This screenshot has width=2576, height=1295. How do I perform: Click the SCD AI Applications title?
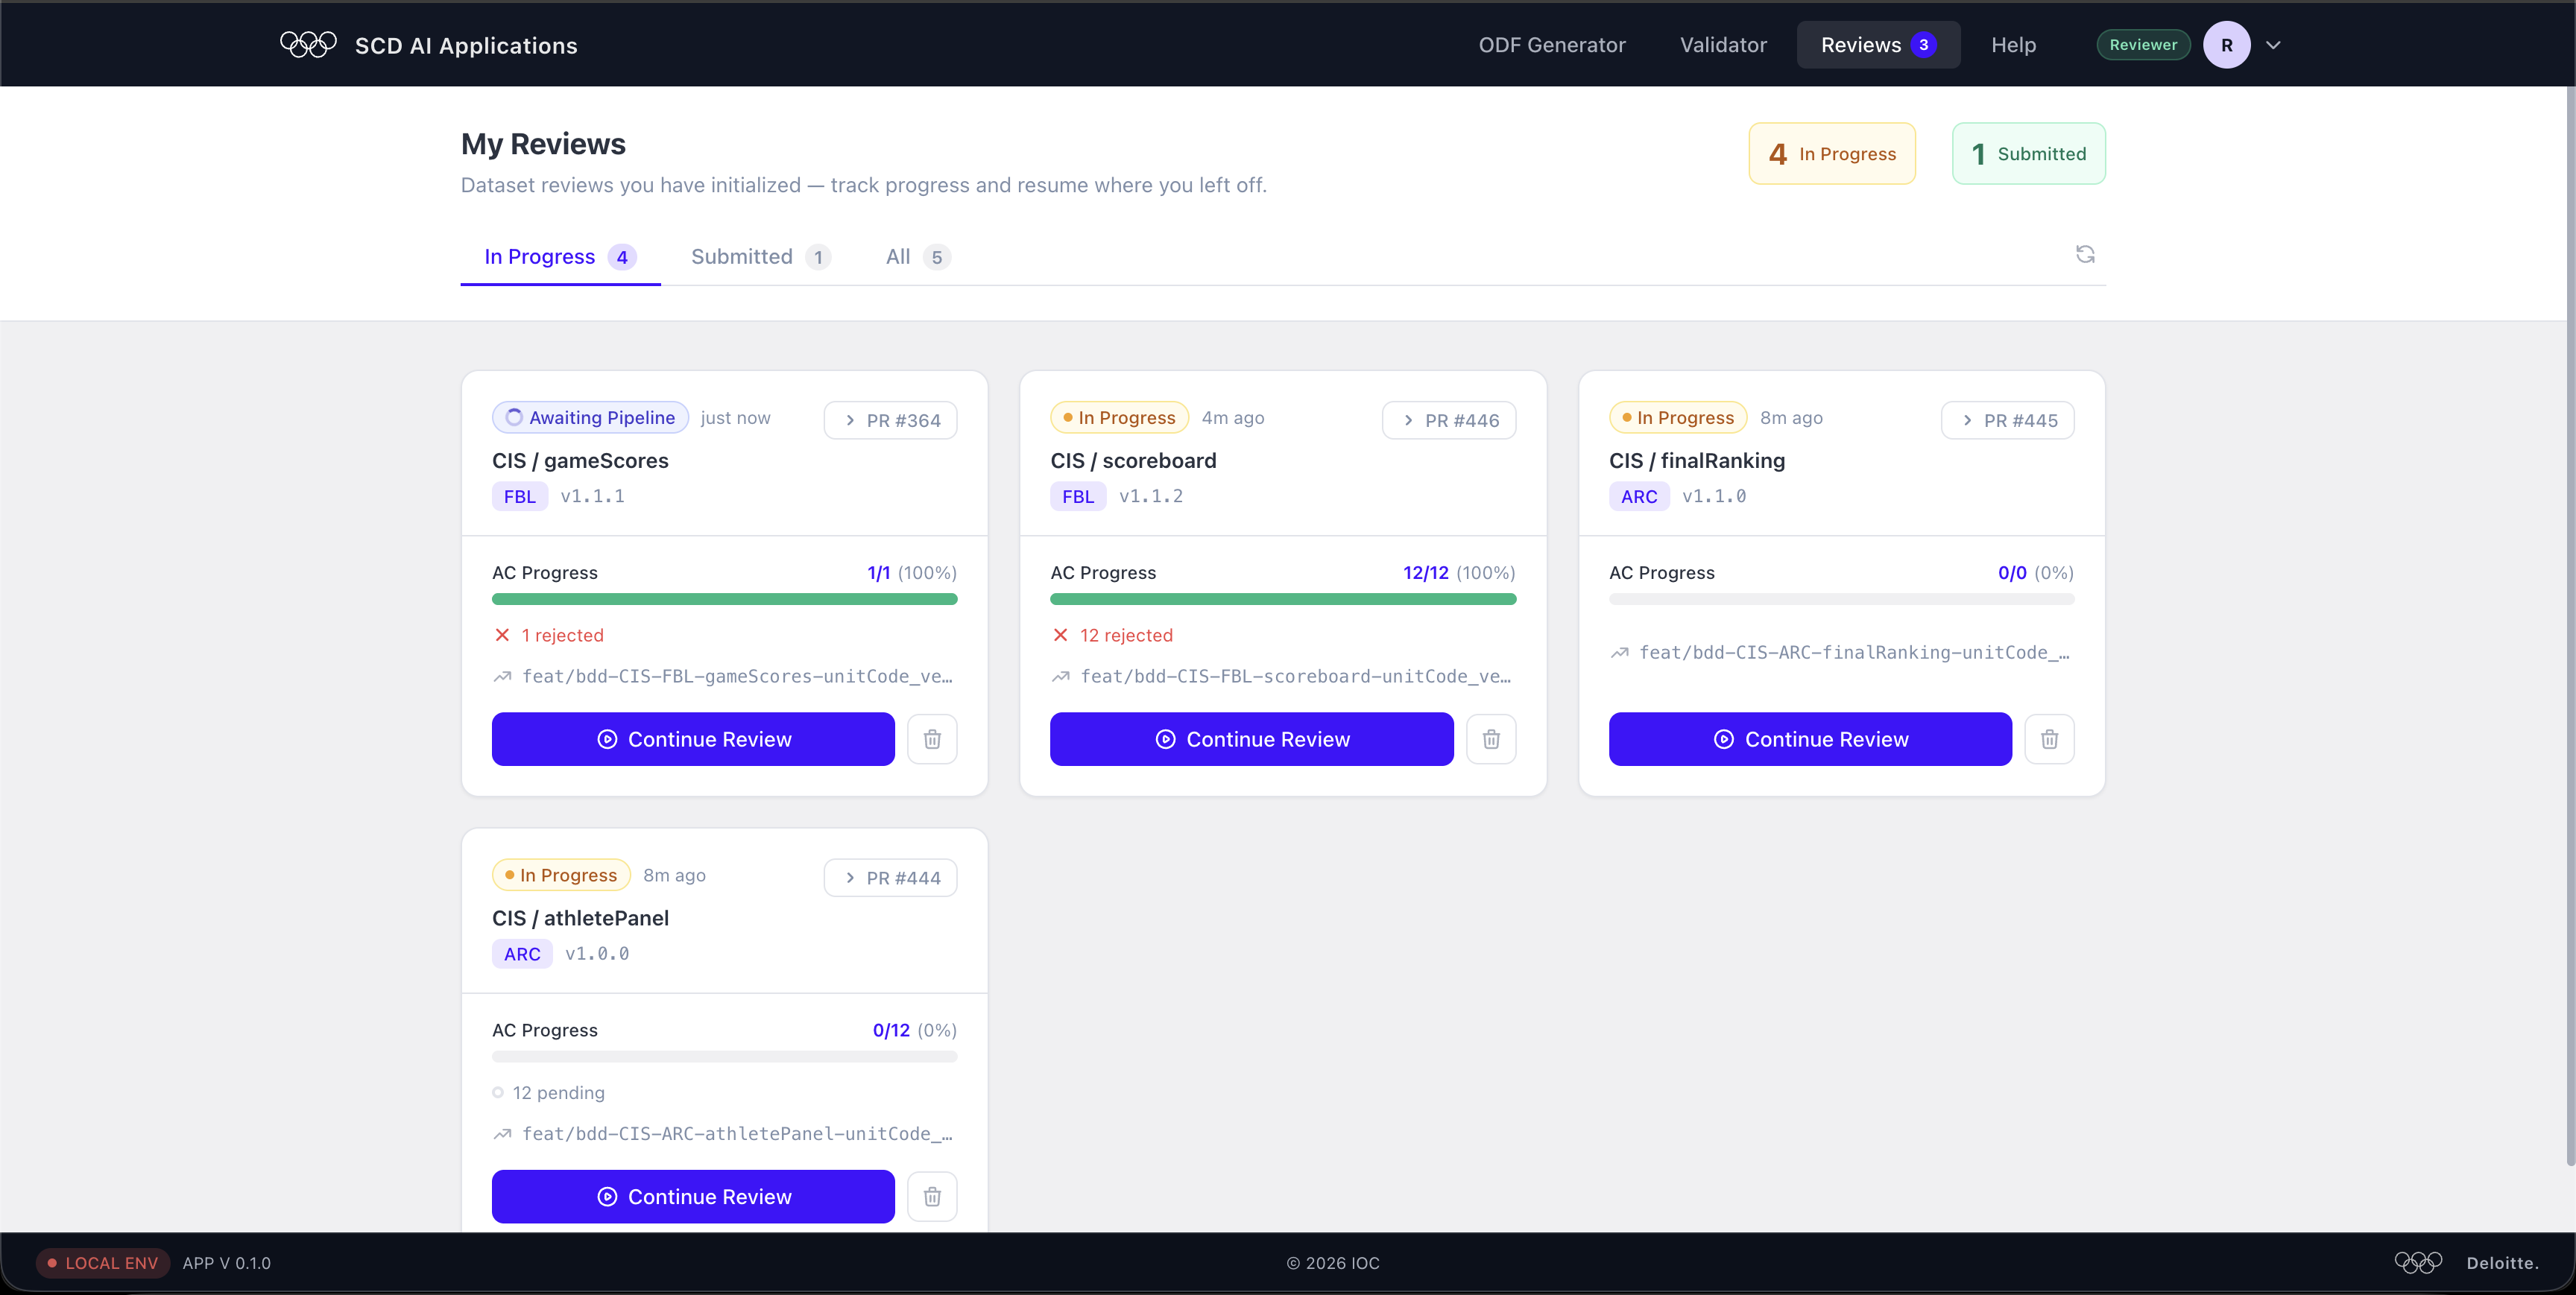click(x=466, y=46)
